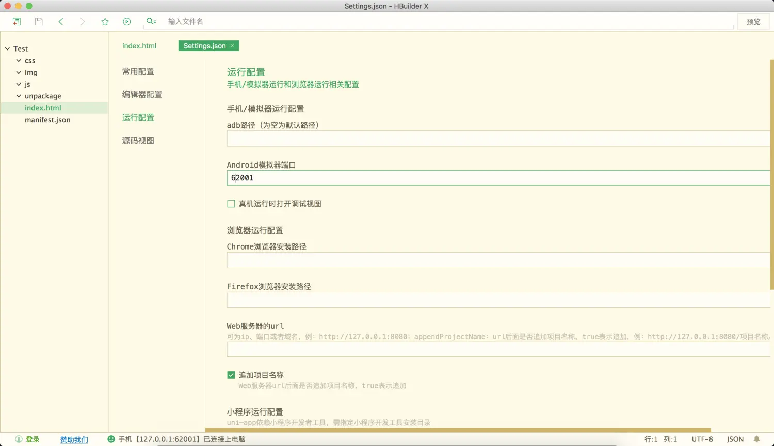774x446 pixels.
Task: Click the 登录 login link
Action: point(33,439)
